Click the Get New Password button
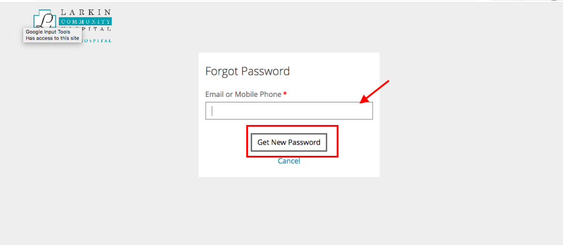563x245 pixels. tap(289, 143)
